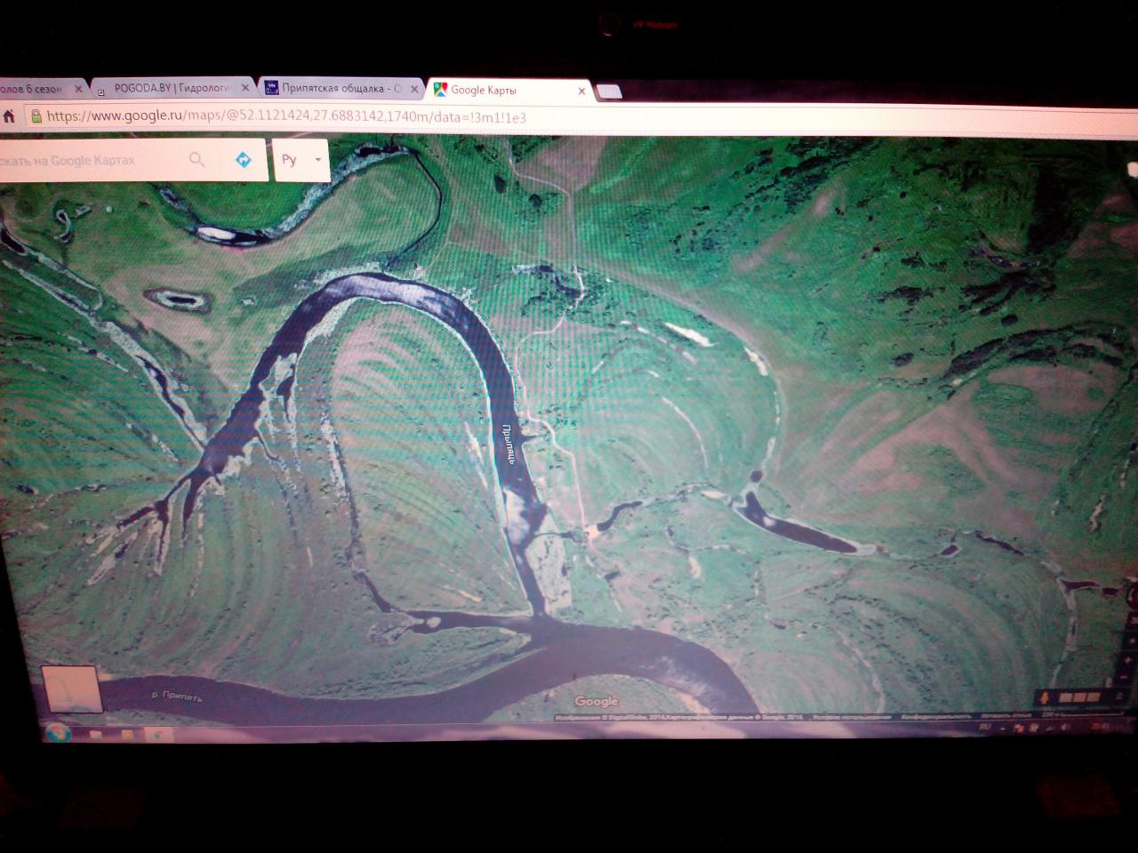Viewport: 1138px width, 853px height.
Task: Select the Street View pegman icon
Action: click(x=1046, y=698)
